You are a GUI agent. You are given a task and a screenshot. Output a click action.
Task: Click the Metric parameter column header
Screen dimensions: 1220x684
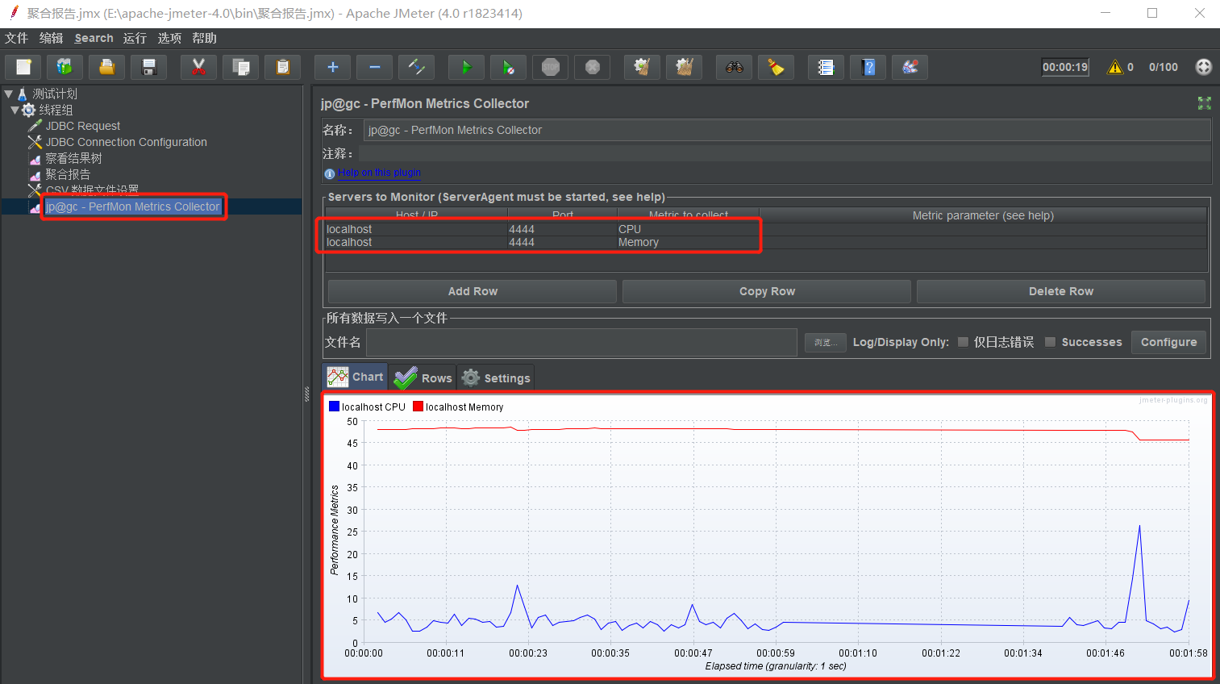pos(983,215)
